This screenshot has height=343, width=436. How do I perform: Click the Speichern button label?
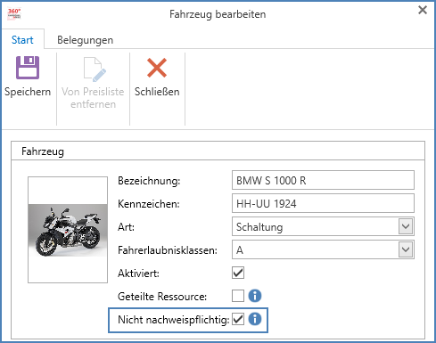(28, 92)
